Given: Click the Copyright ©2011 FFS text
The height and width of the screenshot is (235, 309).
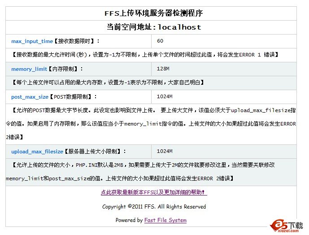Looking at the screenshot, I should click(154, 206).
